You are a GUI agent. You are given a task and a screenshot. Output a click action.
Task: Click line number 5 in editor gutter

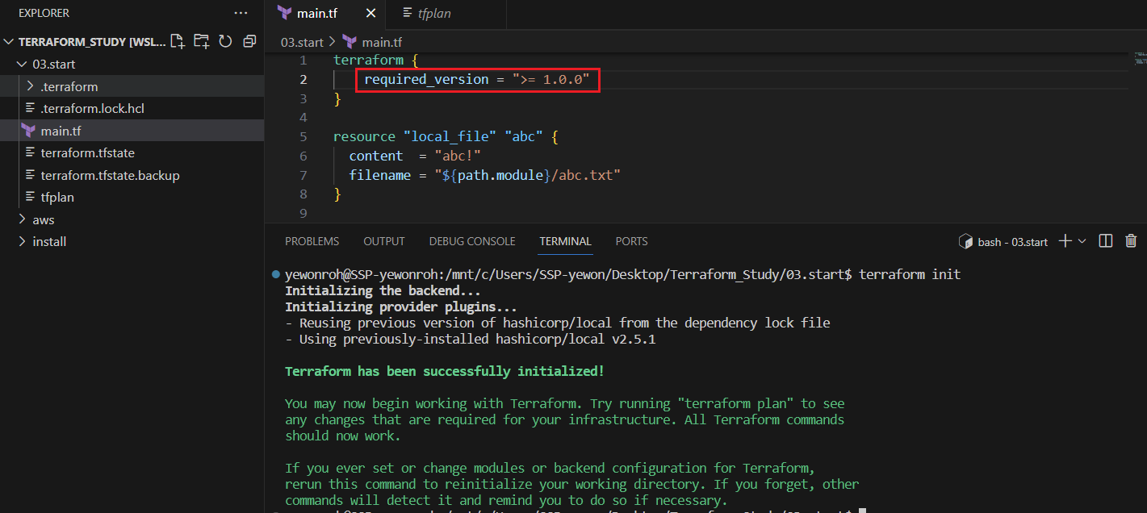pyautogui.click(x=303, y=137)
